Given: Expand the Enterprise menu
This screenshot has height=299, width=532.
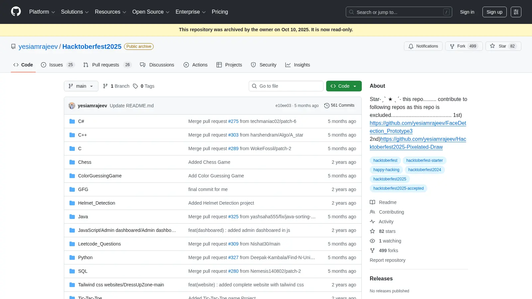Looking at the screenshot, I should coord(191,12).
